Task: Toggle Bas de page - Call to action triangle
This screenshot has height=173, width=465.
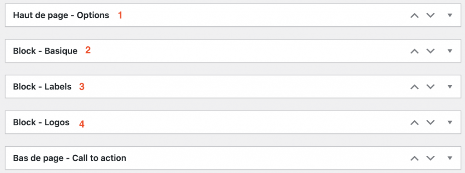Action: [x=450, y=158]
